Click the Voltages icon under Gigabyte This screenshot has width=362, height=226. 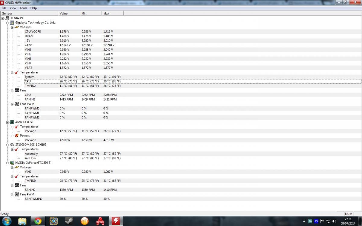point(17,27)
